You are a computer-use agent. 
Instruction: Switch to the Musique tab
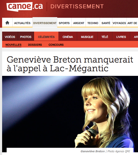point(87,36)
